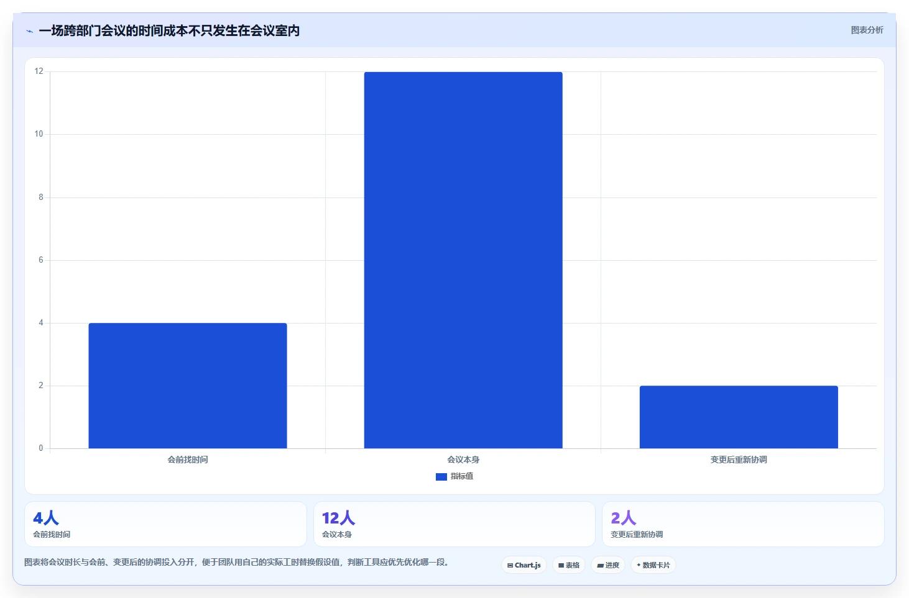Viewport: 909px width, 598px height.
Task: Click the 变更后重新协调 x-axis label
Action: (x=739, y=460)
